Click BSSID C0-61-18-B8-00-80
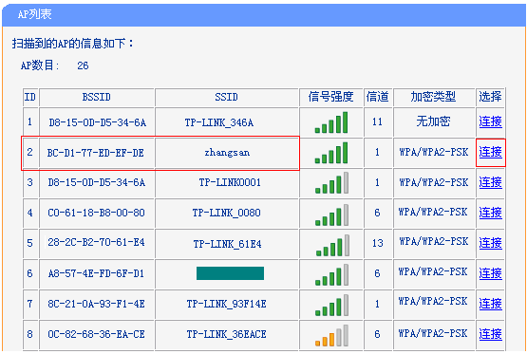 click(x=96, y=213)
